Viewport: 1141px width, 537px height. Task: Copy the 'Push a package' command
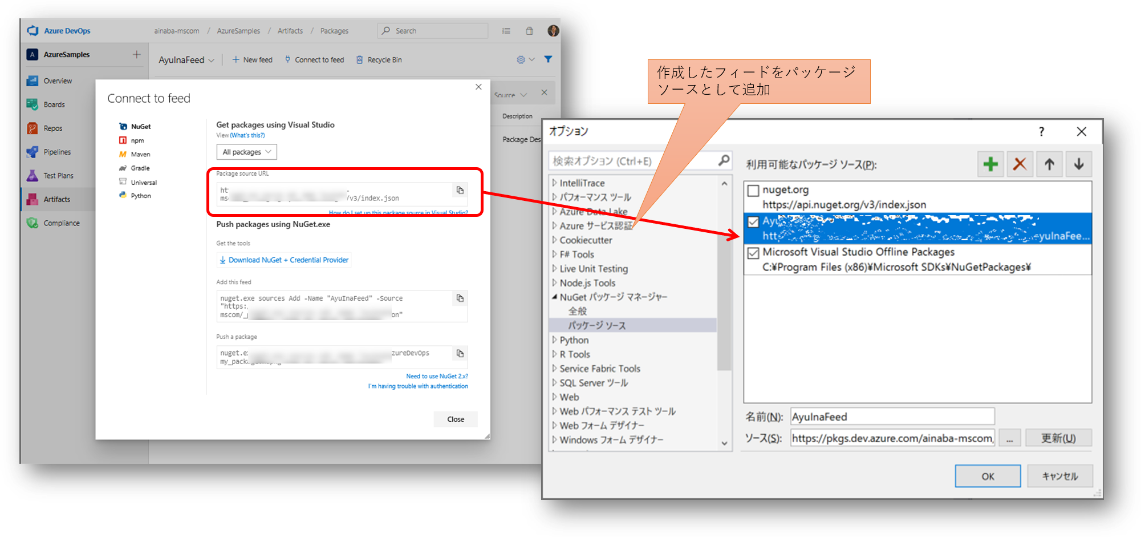(460, 353)
